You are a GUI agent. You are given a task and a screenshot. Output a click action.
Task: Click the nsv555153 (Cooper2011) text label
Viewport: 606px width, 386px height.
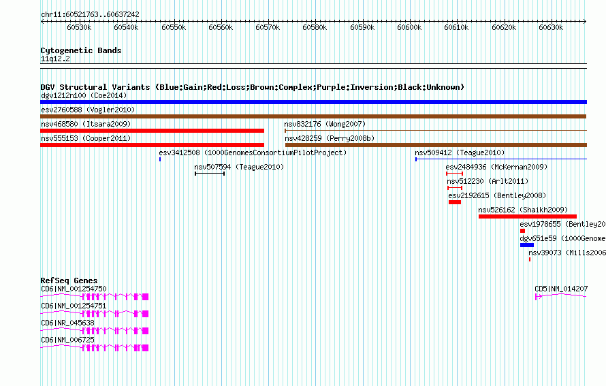click(x=86, y=138)
